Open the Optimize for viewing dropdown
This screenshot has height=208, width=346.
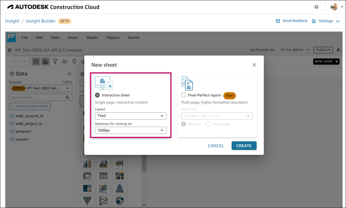(x=131, y=130)
